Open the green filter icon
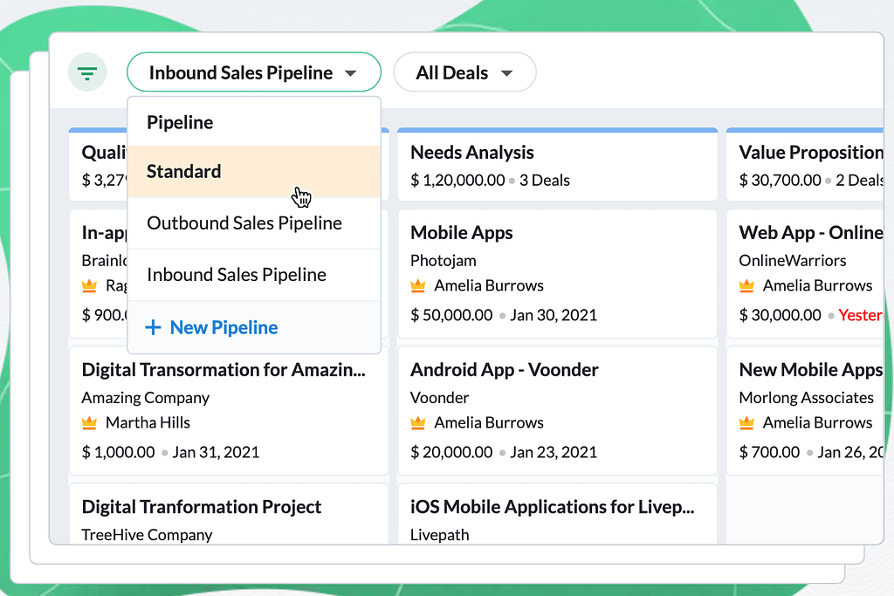This screenshot has width=894, height=596. (87, 72)
